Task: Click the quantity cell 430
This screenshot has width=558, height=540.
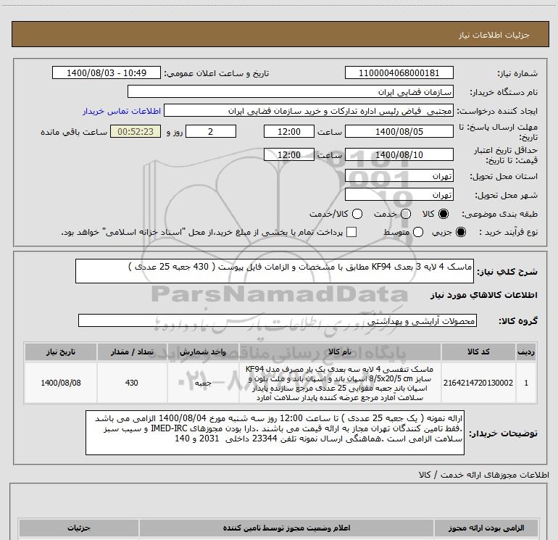Action: click(x=132, y=383)
